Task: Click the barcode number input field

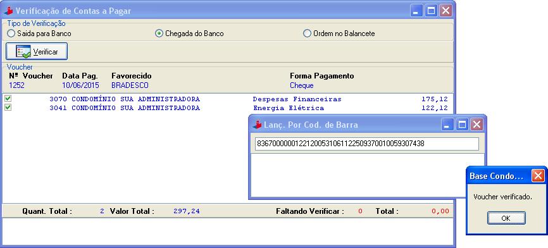Action: (x=366, y=144)
